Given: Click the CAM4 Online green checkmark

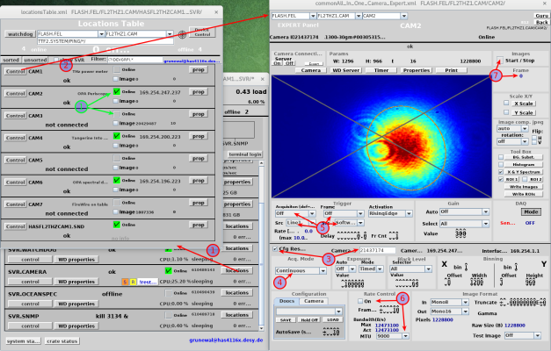Looking at the screenshot, I should [117, 136].
